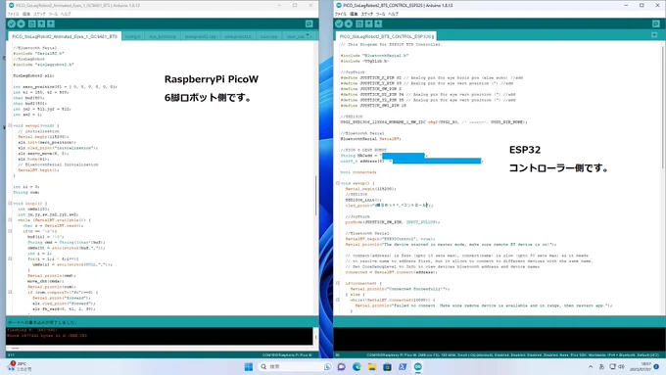Image resolution: width=666 pixels, height=375 pixels.
Task: Collapse while(!SerialBT.connected) fold in right editor
Action: click(x=338, y=300)
